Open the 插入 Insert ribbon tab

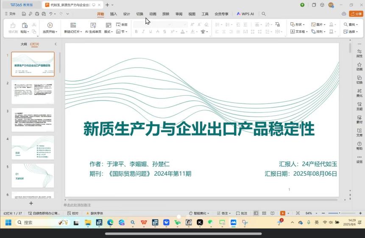coord(114,14)
